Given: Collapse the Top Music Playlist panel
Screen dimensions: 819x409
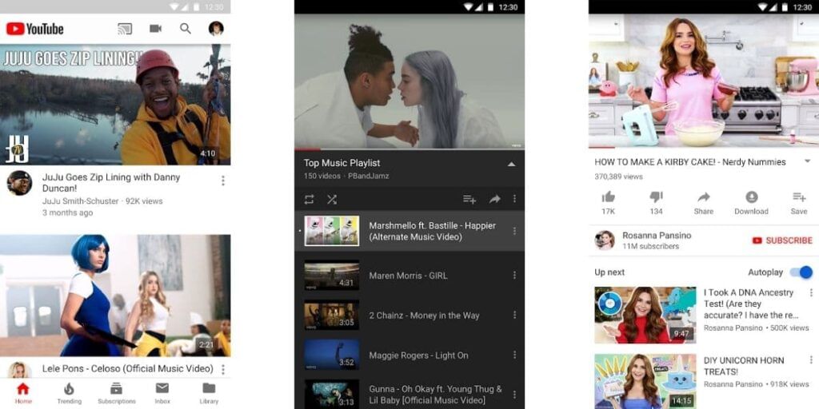Looking at the screenshot, I should (511, 165).
